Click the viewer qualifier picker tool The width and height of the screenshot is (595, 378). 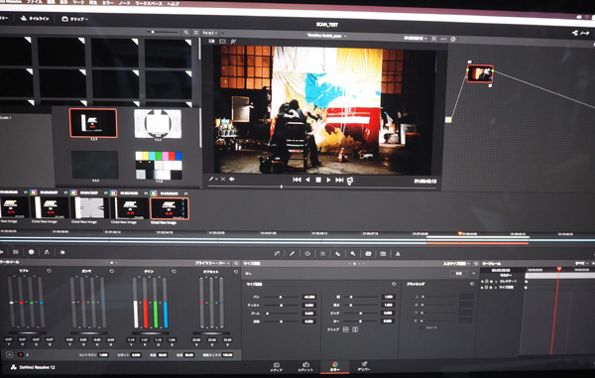(211, 179)
